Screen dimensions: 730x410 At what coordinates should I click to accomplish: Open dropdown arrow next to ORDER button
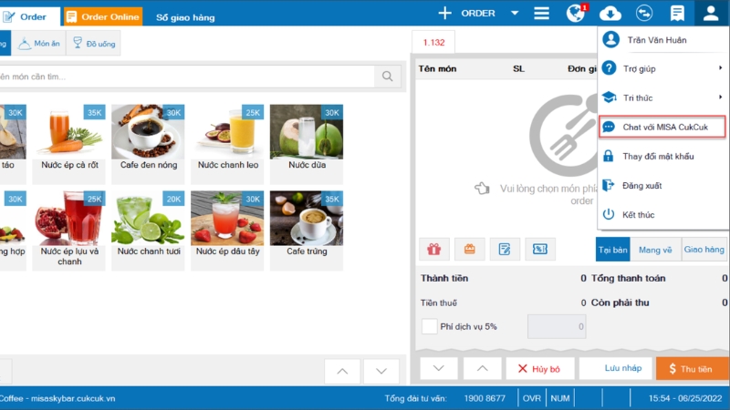[x=515, y=14]
